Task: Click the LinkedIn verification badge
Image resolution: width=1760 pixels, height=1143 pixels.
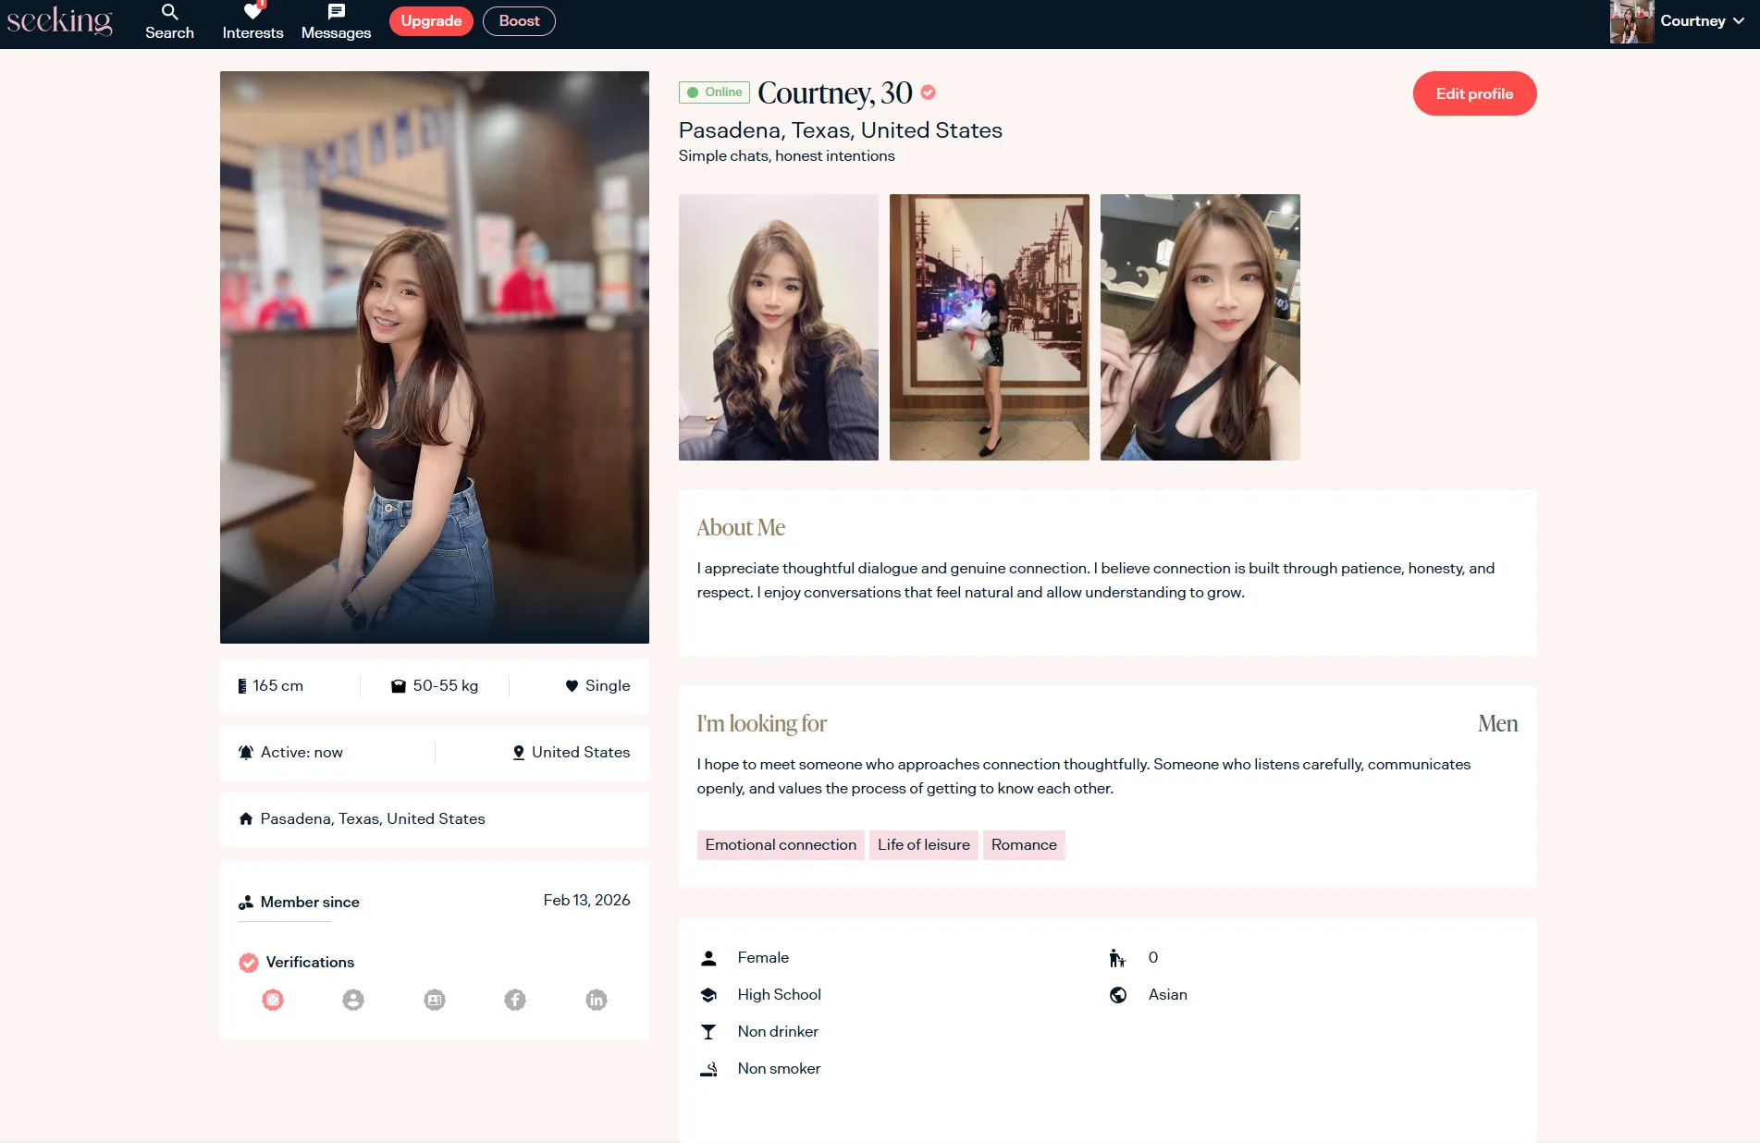Action: (597, 1000)
